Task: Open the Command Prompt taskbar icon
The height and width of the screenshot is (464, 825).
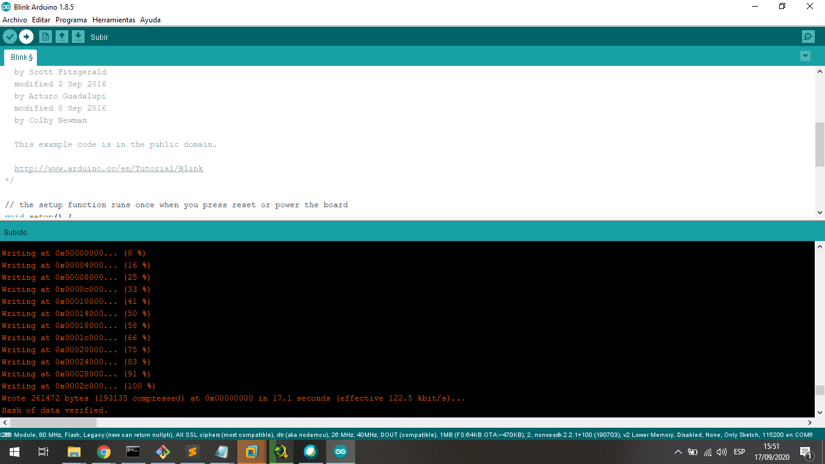Action: [x=133, y=452]
